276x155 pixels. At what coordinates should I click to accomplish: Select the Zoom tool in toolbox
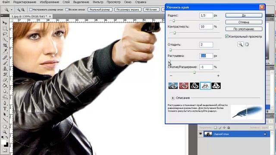[5, 132]
